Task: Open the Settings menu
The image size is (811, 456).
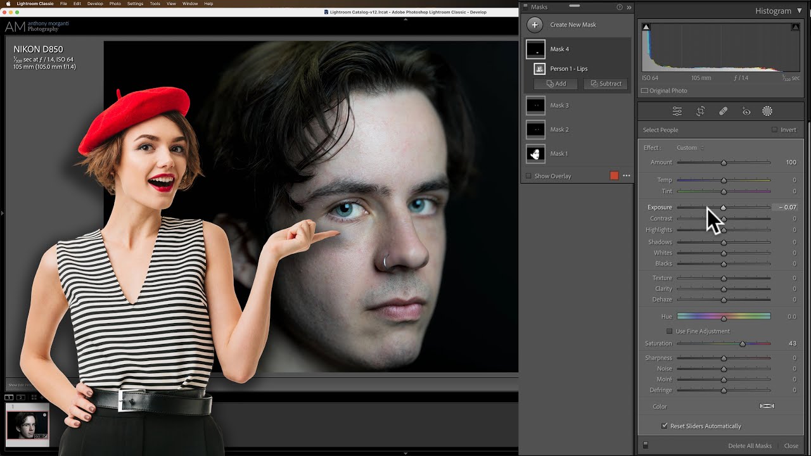Action: (135, 4)
